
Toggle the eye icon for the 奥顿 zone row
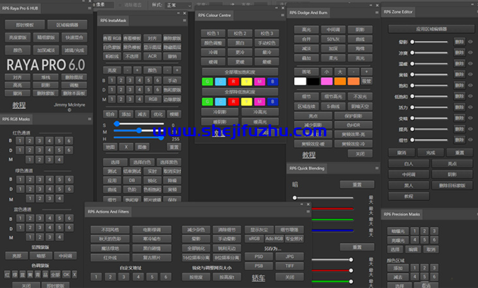tap(471, 75)
